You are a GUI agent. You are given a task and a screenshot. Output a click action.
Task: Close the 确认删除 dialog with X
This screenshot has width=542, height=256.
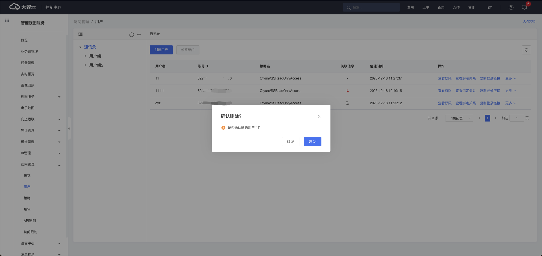coord(319,116)
